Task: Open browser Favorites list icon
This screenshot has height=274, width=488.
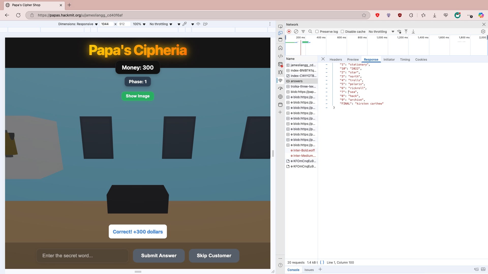Action: 423,15
